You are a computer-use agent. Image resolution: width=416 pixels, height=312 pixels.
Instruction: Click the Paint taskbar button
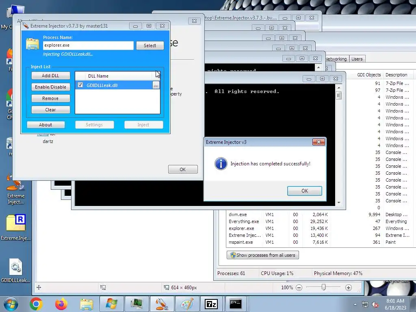187,304
